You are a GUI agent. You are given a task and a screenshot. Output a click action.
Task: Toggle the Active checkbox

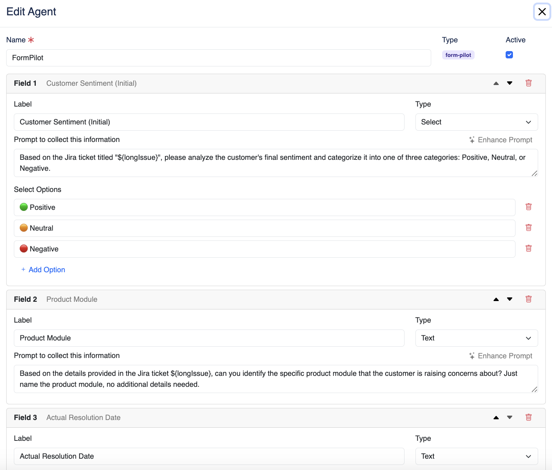point(509,55)
